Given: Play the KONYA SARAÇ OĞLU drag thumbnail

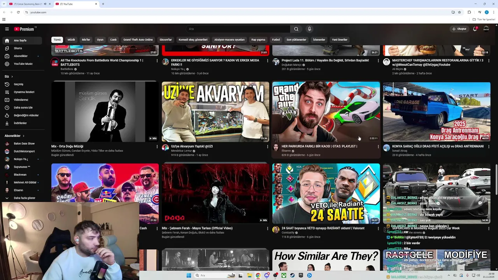Looking at the screenshot, I should click(437, 112).
